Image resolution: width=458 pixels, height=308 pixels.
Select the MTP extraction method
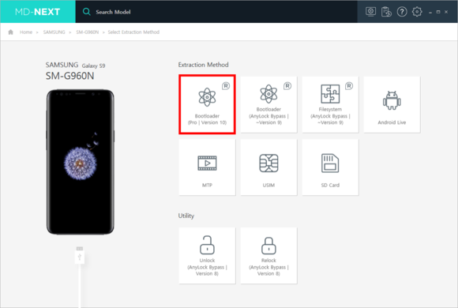[x=207, y=167]
